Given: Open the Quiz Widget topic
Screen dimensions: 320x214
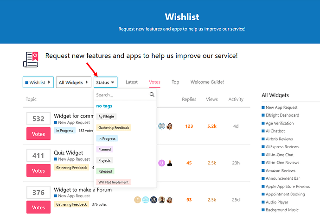Looking at the screenshot, I should (x=68, y=153).
